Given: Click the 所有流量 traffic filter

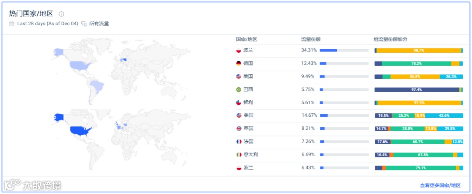Looking at the screenshot, I should 99,24.
